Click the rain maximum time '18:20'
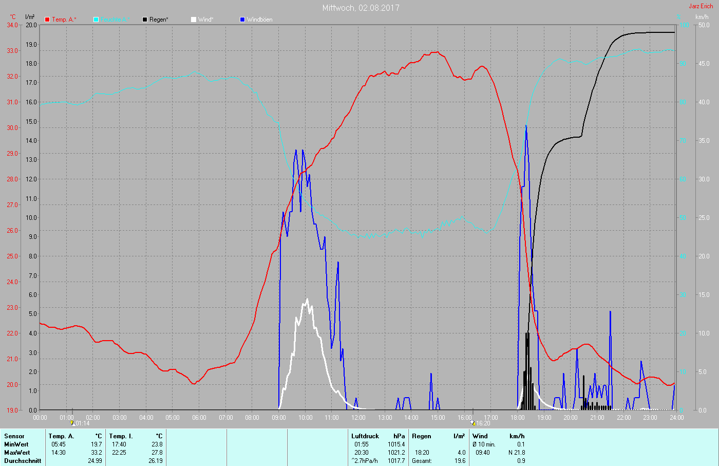 pyautogui.click(x=422, y=453)
